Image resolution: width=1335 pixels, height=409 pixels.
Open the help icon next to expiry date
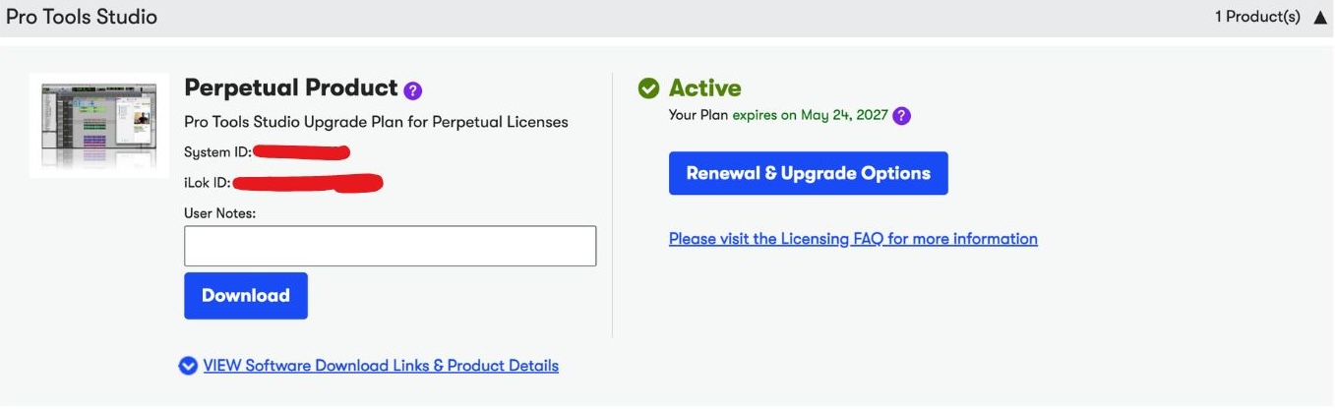click(901, 116)
